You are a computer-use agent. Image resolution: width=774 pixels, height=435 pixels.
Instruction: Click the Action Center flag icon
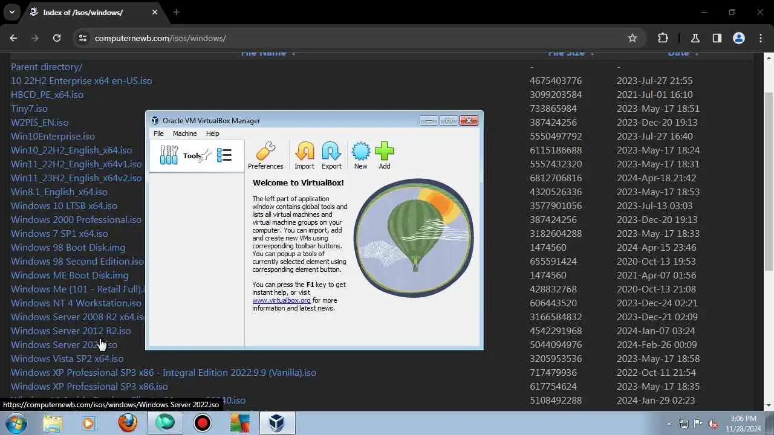(698, 424)
